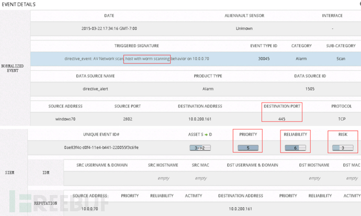Open the windows70 source address link

(x=65, y=119)
